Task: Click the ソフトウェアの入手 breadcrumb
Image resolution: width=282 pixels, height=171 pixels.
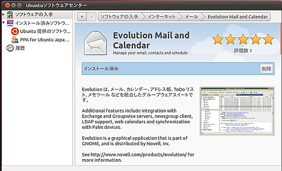Action: [119, 17]
